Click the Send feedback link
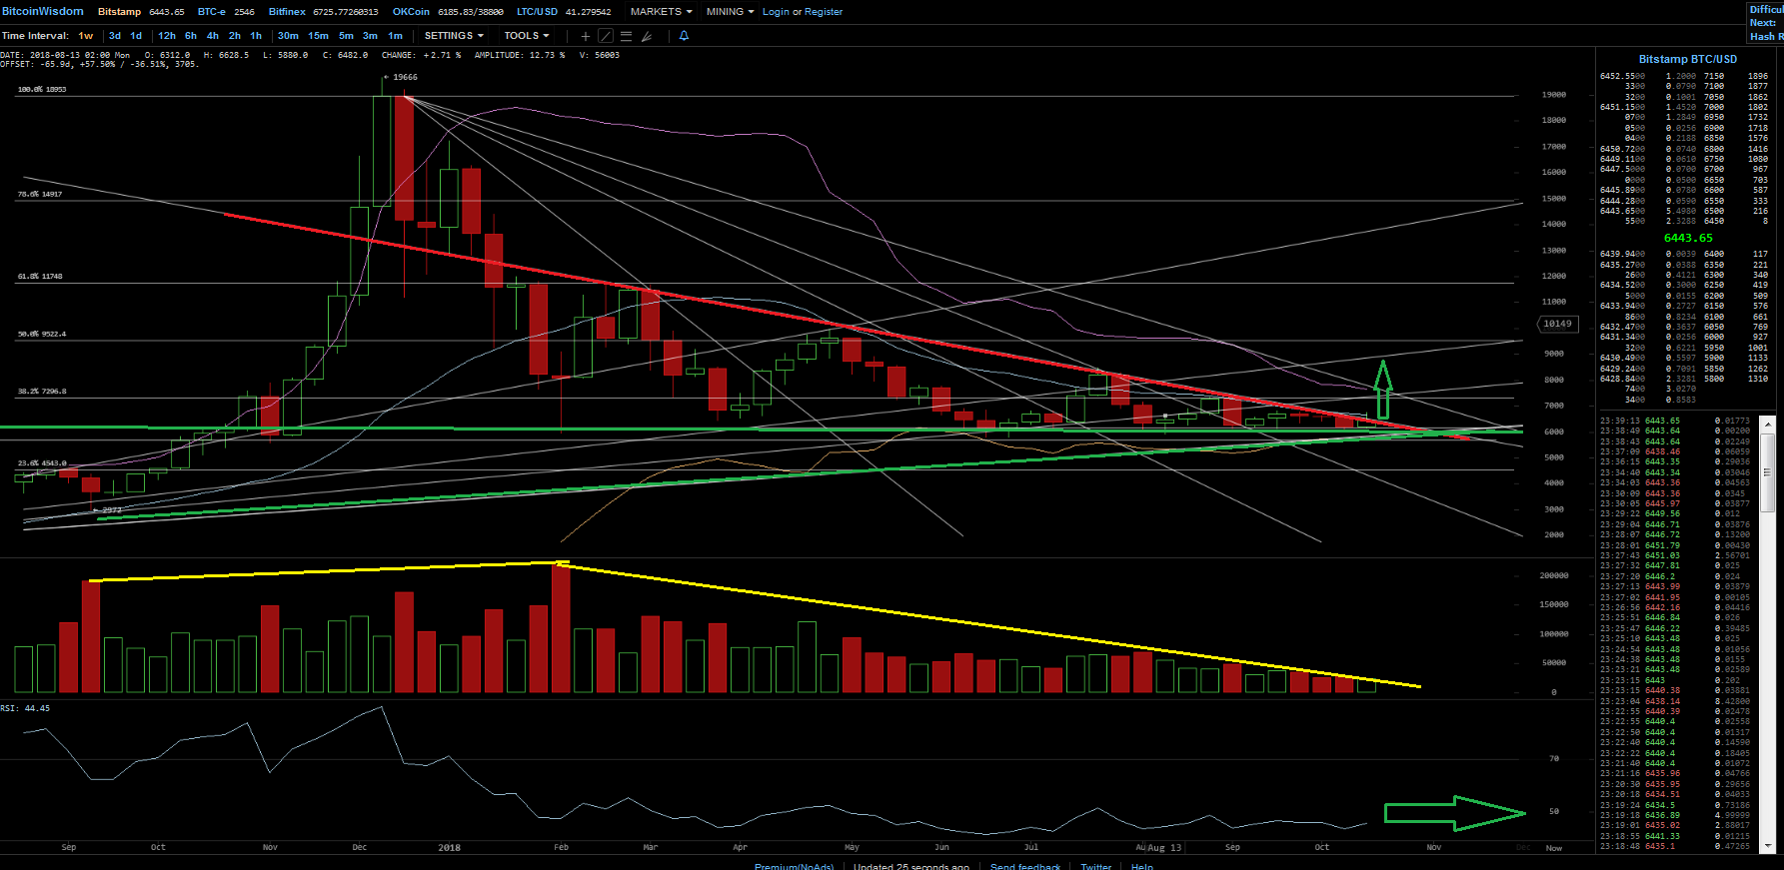Image resolution: width=1784 pixels, height=870 pixels. pos(1025,866)
